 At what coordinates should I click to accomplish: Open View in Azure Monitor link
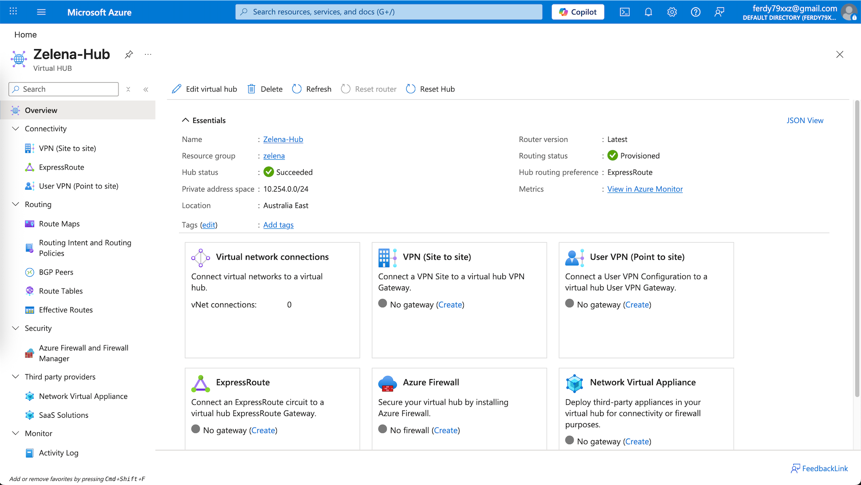645,189
